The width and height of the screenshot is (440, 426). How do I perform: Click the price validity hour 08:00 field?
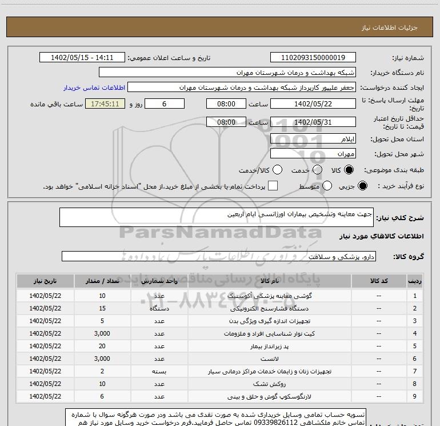[226, 122]
